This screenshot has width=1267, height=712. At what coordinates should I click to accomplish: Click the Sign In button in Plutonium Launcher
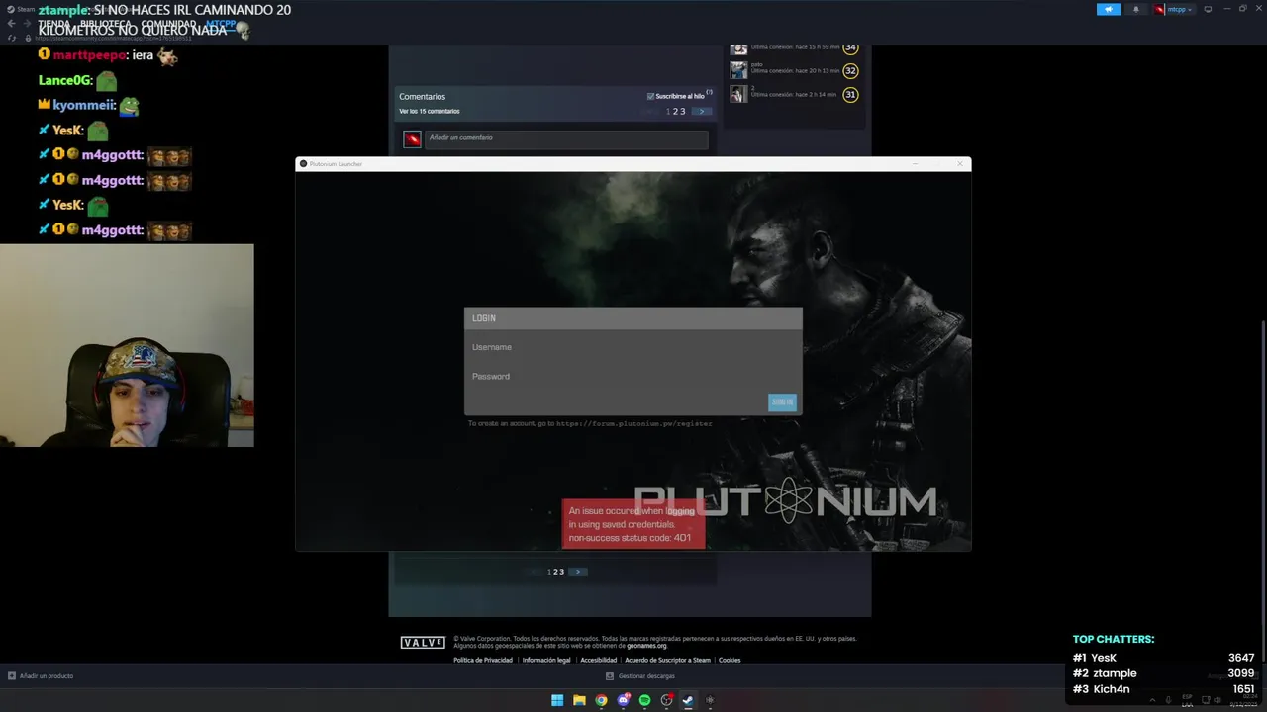pos(782,401)
